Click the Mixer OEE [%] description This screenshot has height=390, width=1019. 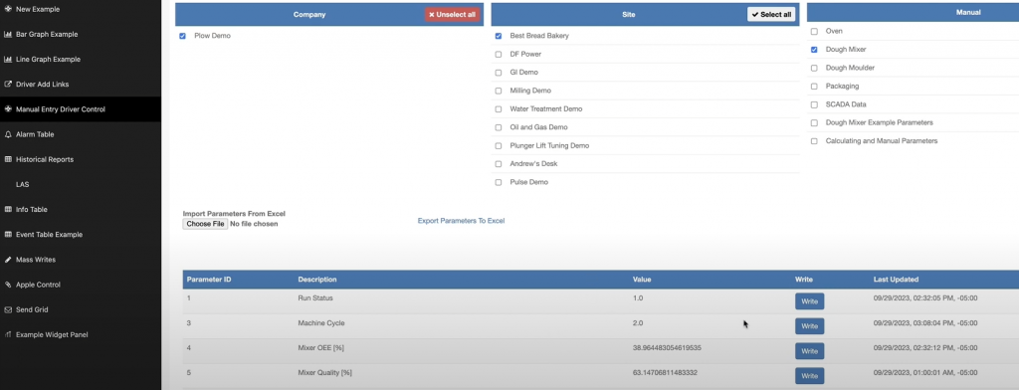(321, 348)
